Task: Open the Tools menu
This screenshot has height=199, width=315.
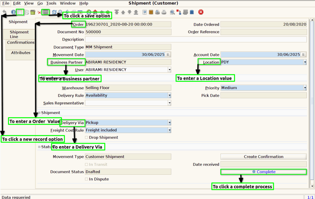Action: coord(51,3)
